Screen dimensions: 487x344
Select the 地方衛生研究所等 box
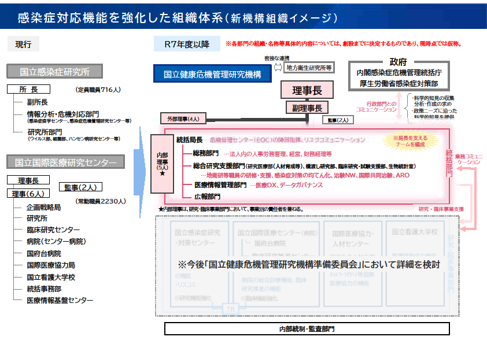coord(309,68)
